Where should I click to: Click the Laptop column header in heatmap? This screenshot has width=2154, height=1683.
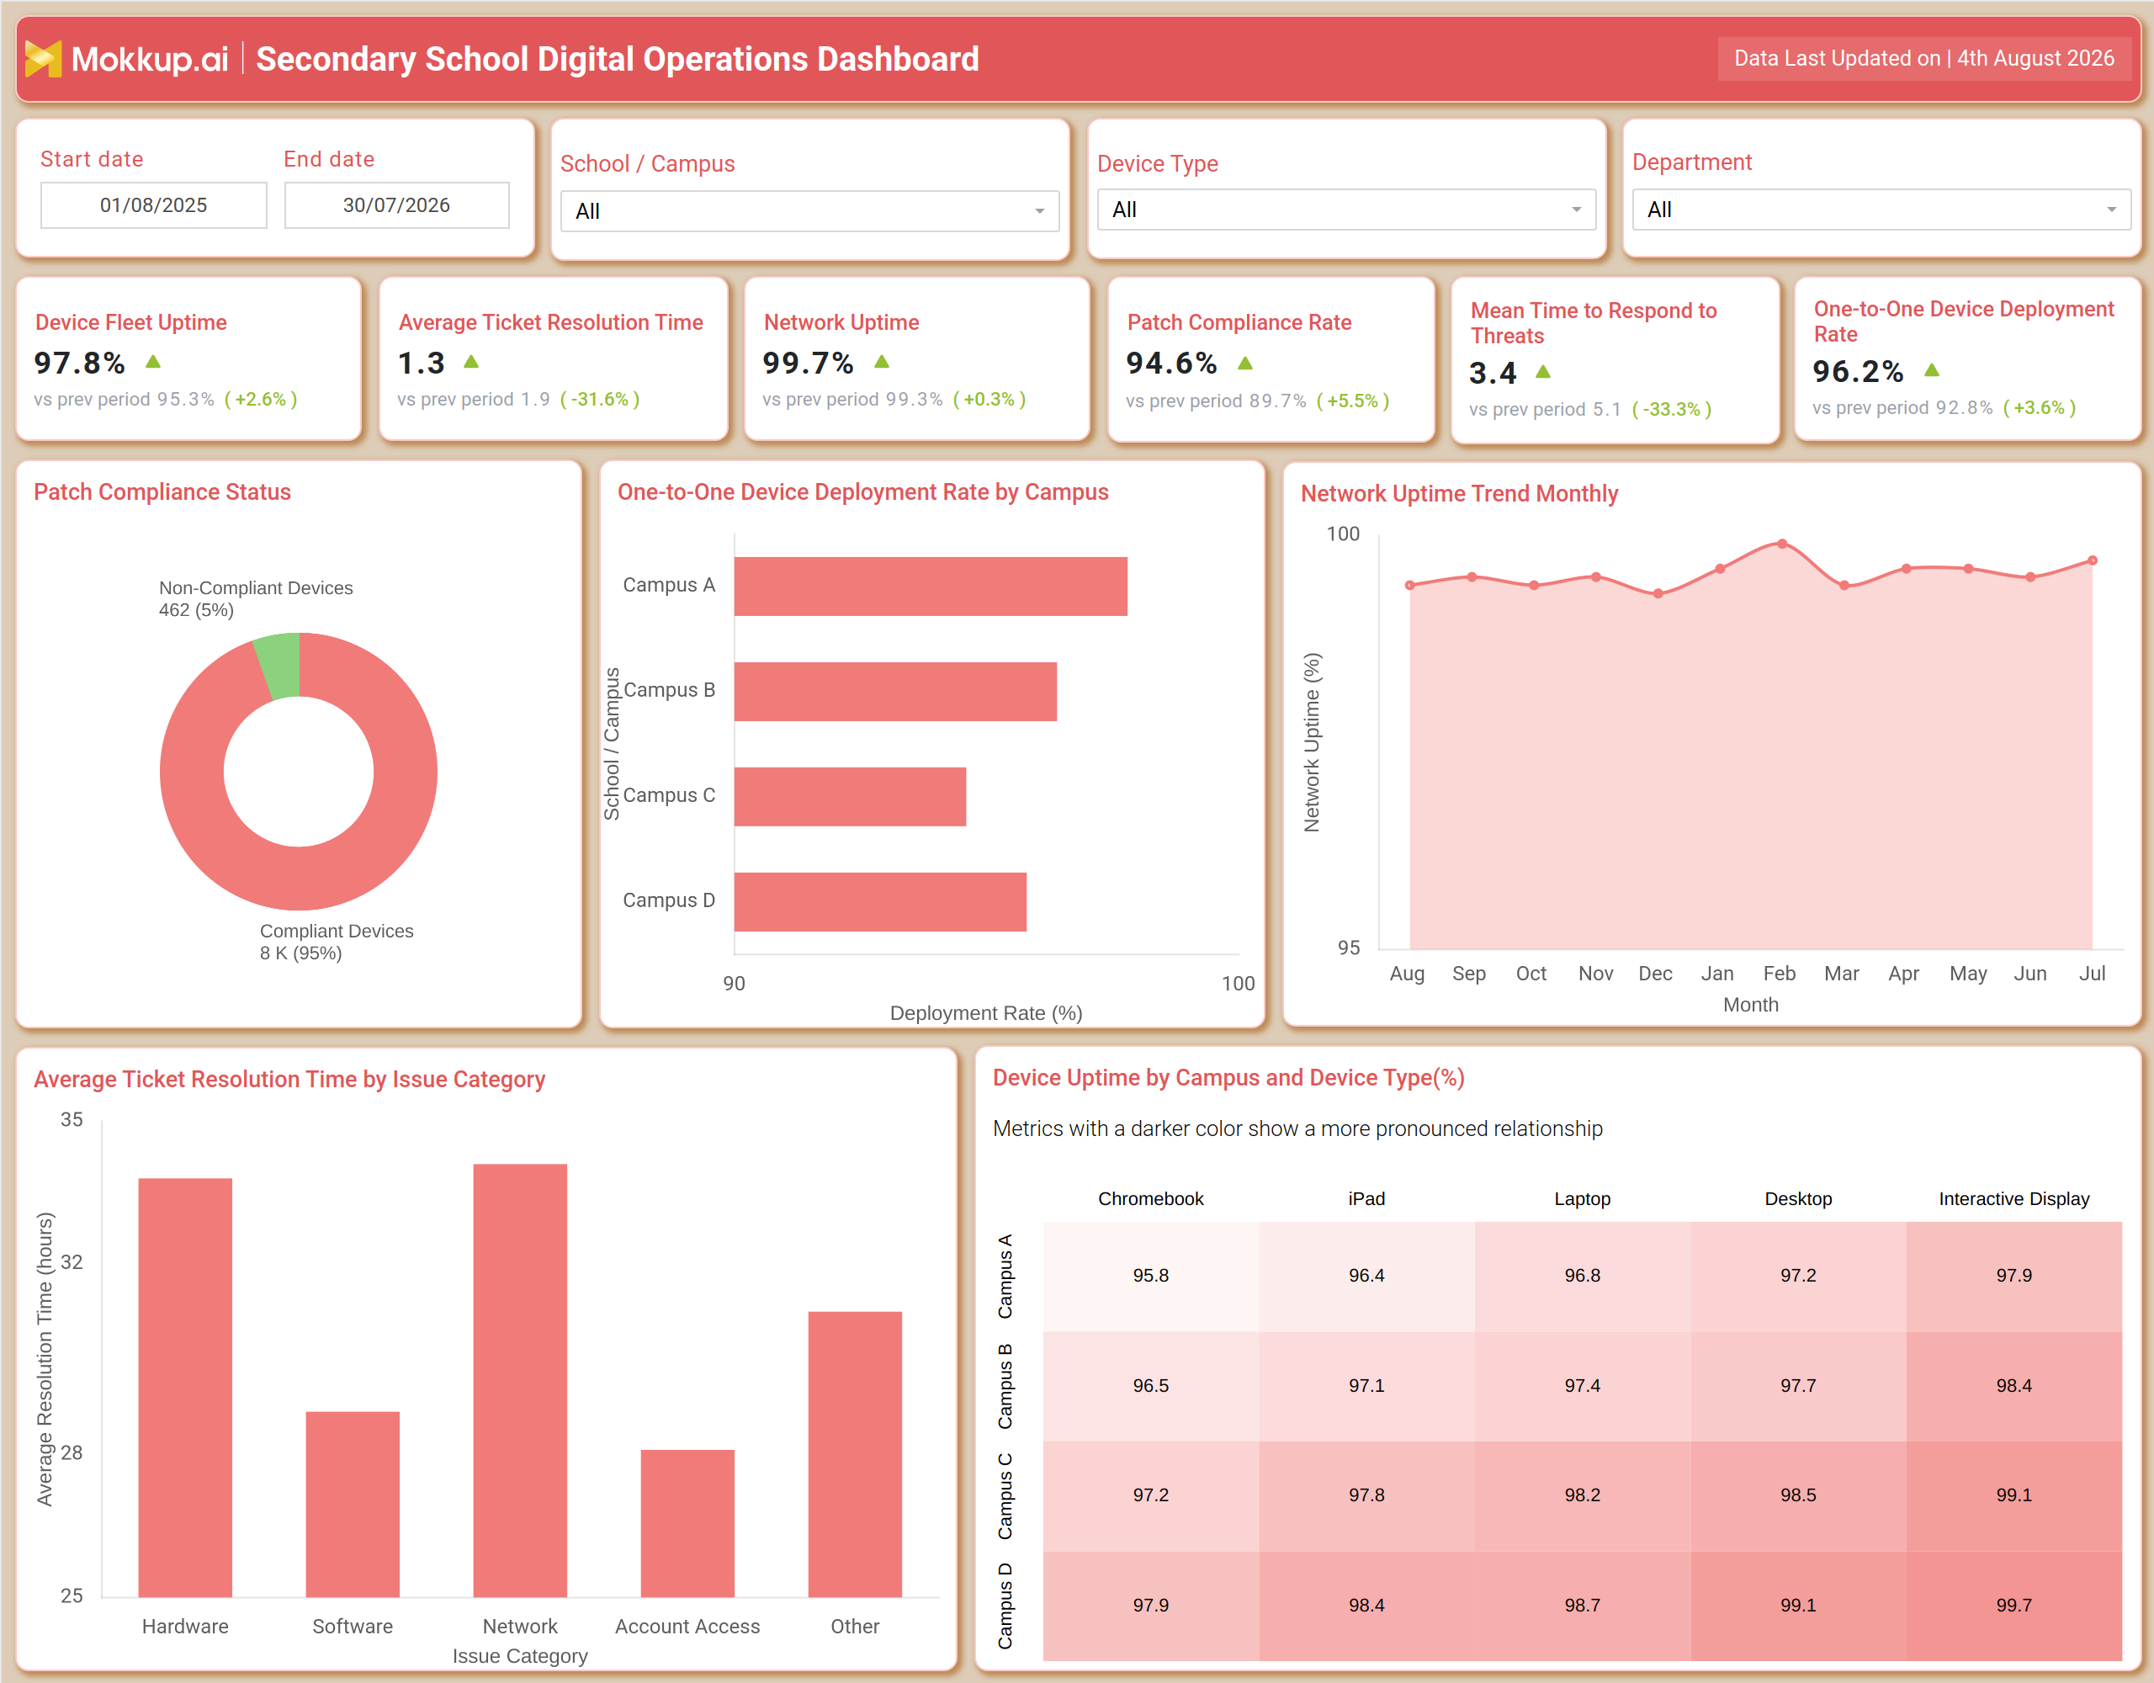click(x=1582, y=1198)
